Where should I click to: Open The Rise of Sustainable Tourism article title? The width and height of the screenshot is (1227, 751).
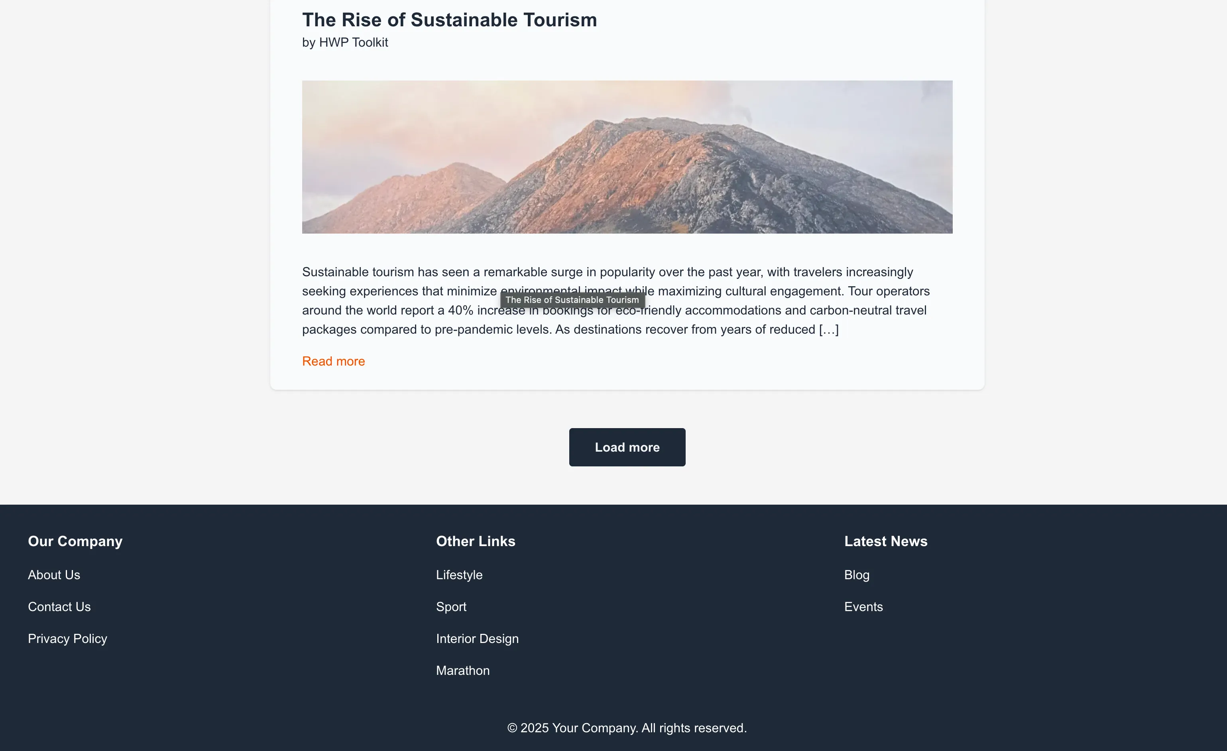pyautogui.click(x=449, y=20)
